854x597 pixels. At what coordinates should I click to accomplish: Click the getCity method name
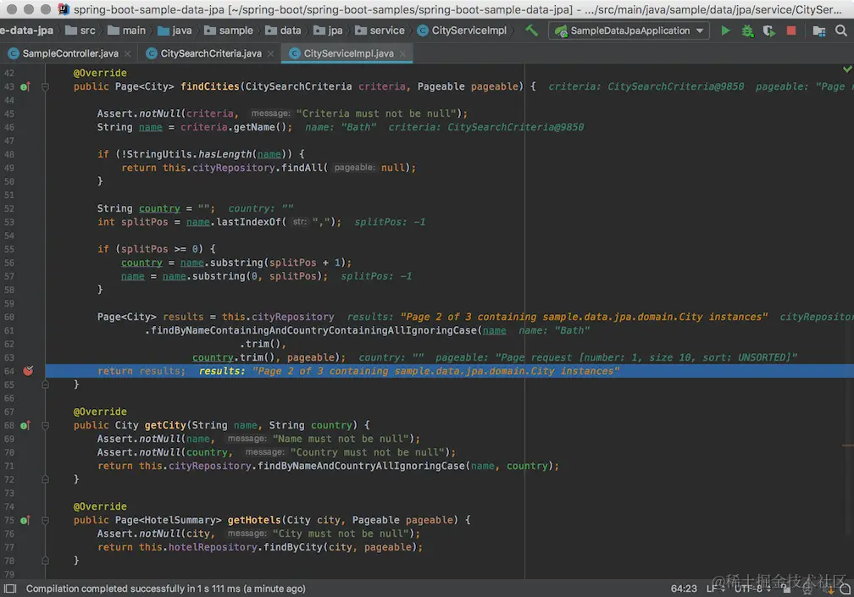[165, 425]
